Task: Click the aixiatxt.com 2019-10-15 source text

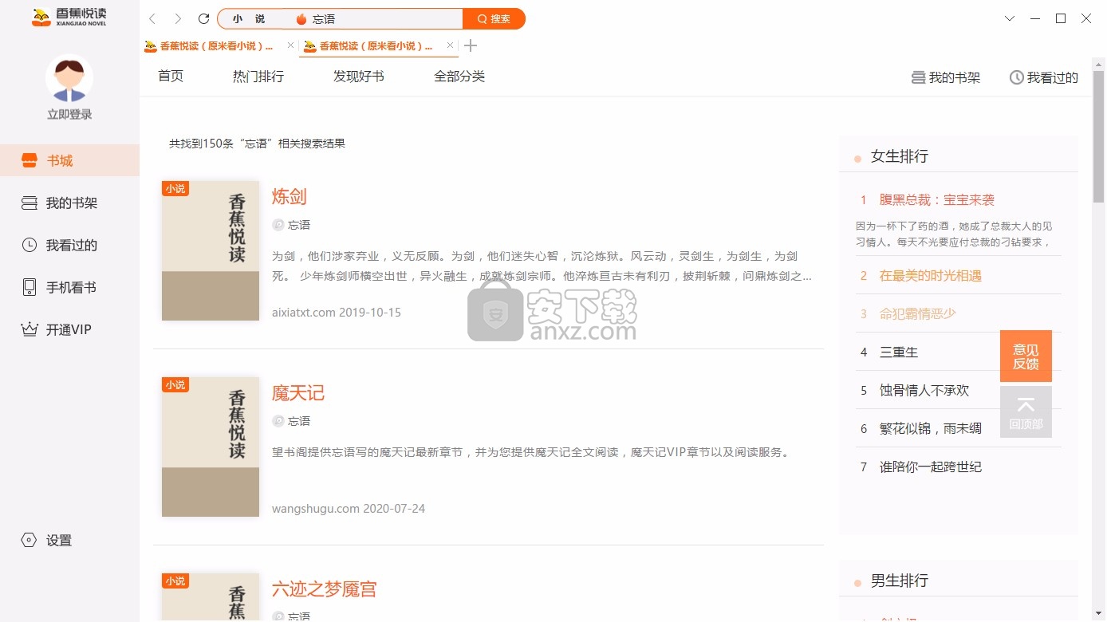Action: coord(336,312)
